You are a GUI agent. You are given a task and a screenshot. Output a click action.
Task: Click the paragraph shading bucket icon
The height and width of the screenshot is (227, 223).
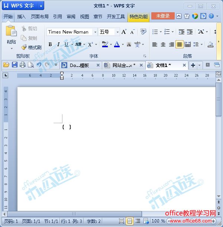pyautogui.click(x=210, y=44)
